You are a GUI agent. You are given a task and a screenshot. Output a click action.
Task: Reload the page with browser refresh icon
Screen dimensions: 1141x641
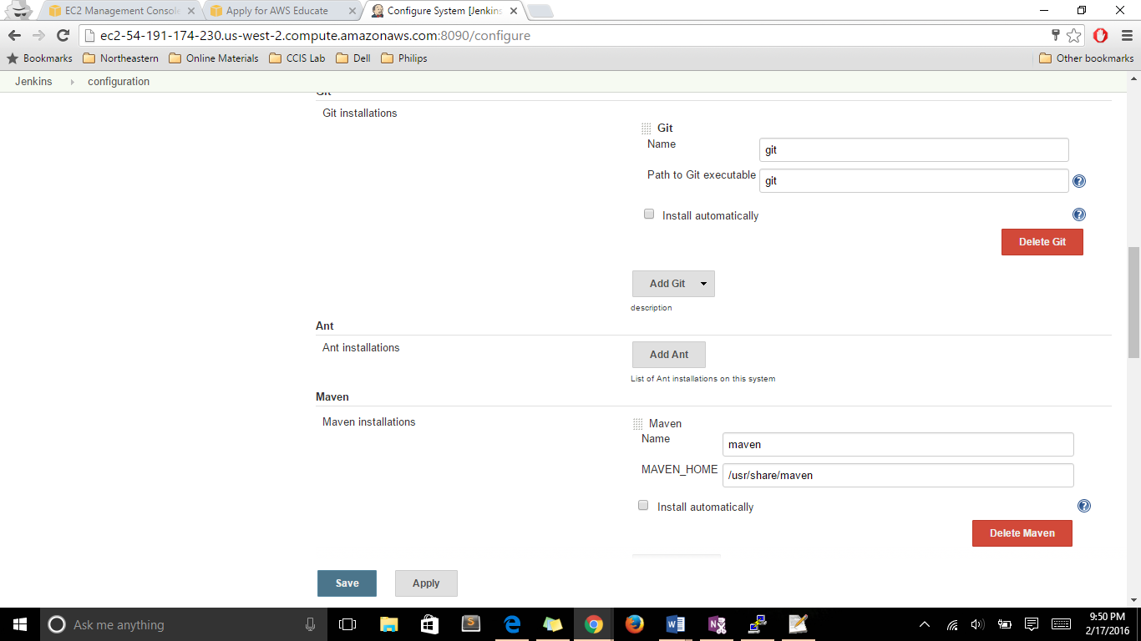click(63, 36)
